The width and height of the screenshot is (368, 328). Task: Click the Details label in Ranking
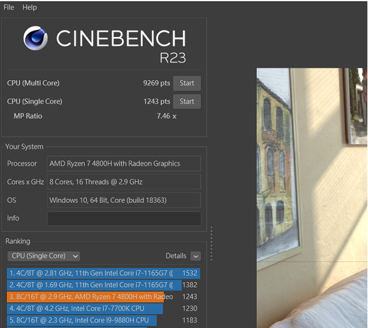[176, 256]
